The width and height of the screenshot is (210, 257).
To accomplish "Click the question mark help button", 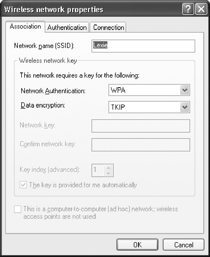I will click(x=188, y=9).
